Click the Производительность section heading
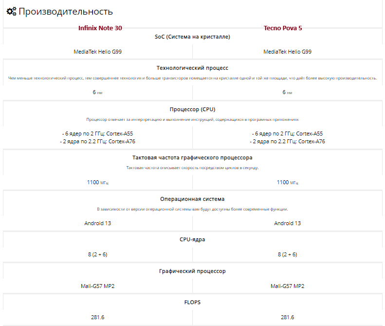 [66, 12]
